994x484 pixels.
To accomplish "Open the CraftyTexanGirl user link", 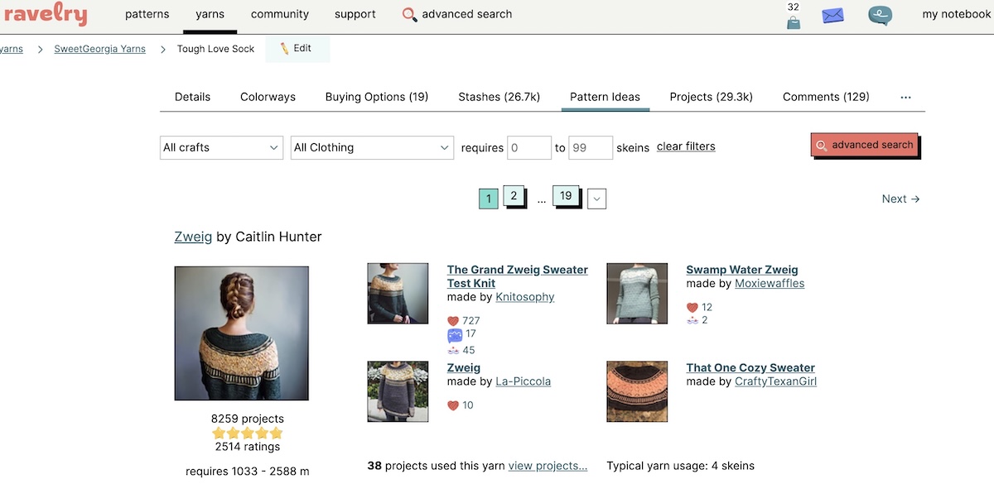I will 775,381.
